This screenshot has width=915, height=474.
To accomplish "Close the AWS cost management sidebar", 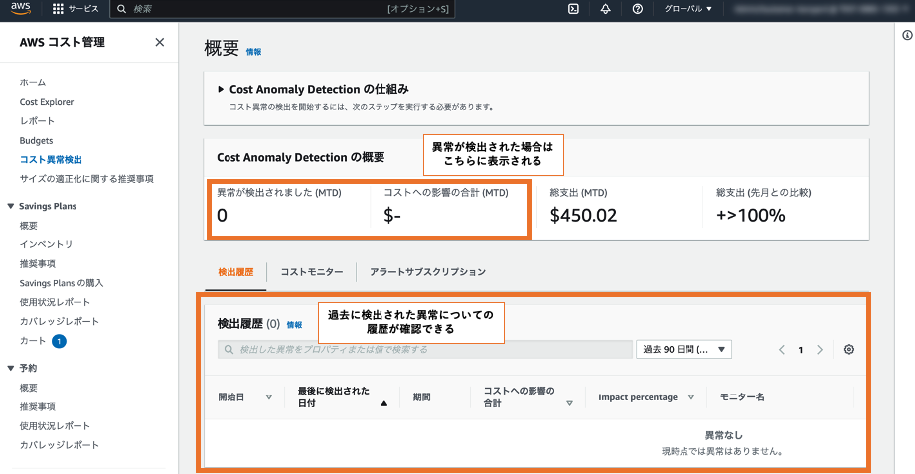I will click(159, 42).
